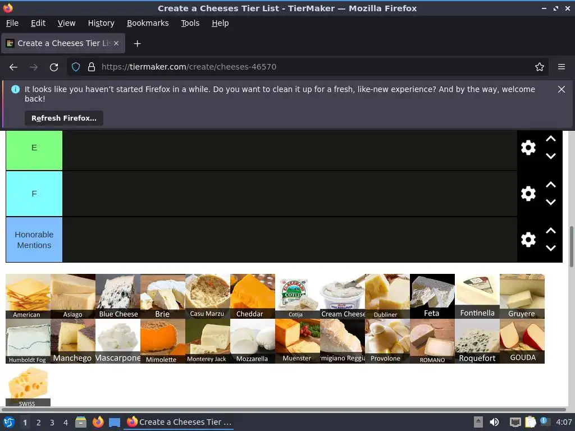Viewport: 575px width, 431px height.
Task: Click the green E tier label
Action: pos(34,150)
